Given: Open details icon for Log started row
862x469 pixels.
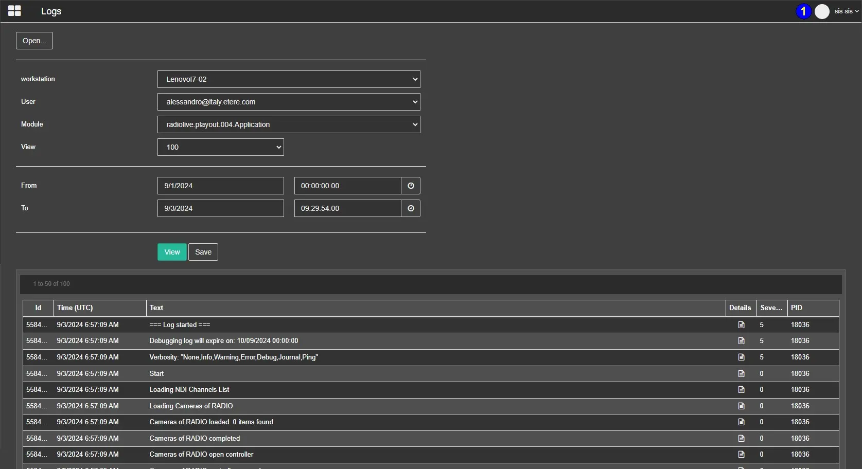Looking at the screenshot, I should (x=741, y=325).
